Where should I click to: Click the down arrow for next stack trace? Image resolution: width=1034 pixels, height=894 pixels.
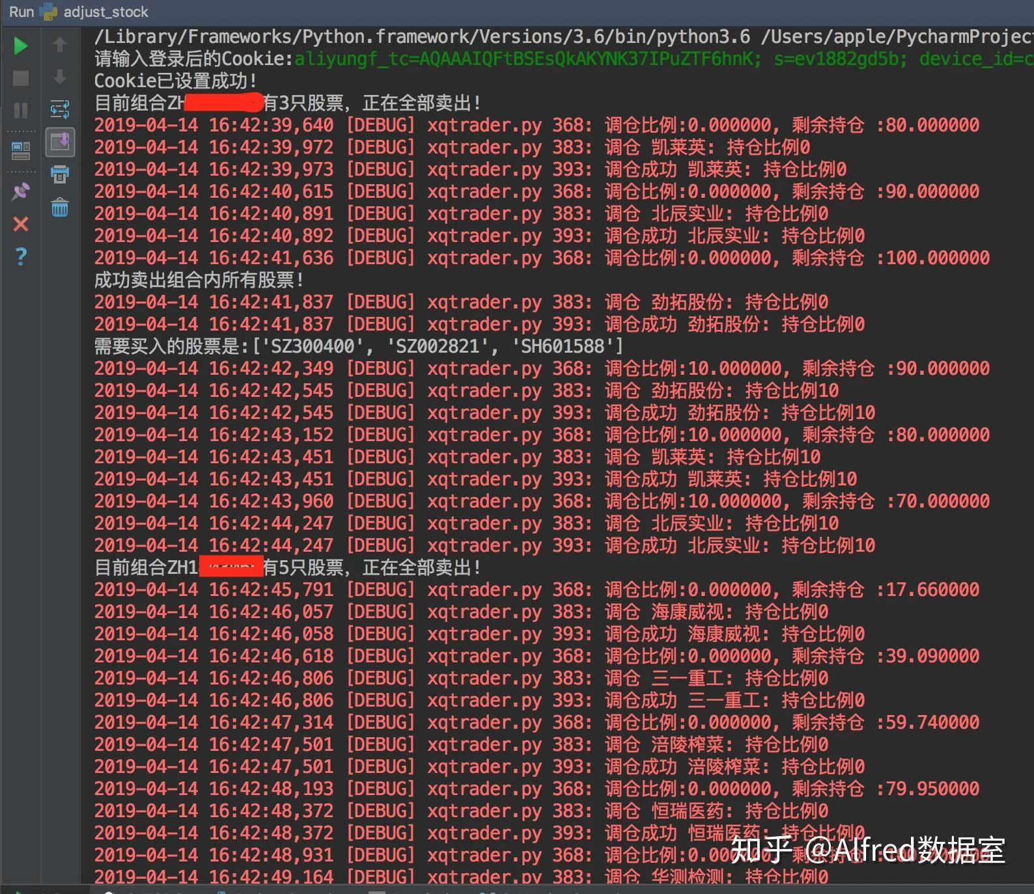point(60,77)
